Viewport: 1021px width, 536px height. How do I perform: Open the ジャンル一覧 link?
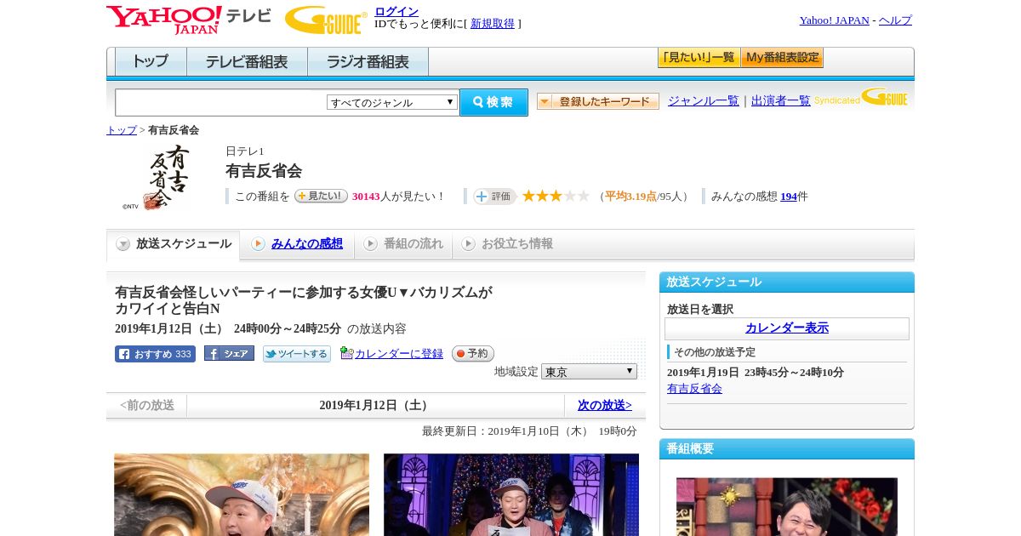(x=704, y=101)
